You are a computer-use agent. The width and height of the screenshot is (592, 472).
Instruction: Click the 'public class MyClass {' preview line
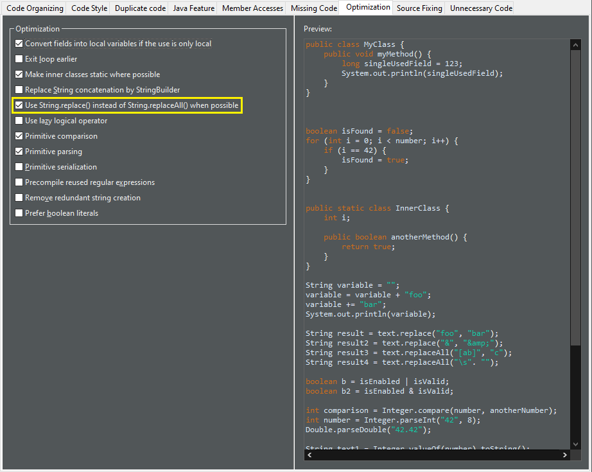pos(355,44)
